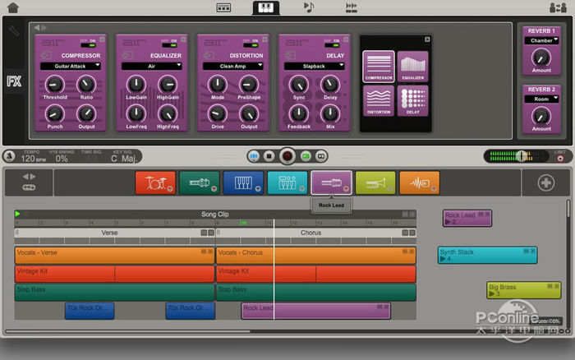Toggle the Compressor ON/OFF switch
This screenshot has height=360, width=575.
(90, 46)
